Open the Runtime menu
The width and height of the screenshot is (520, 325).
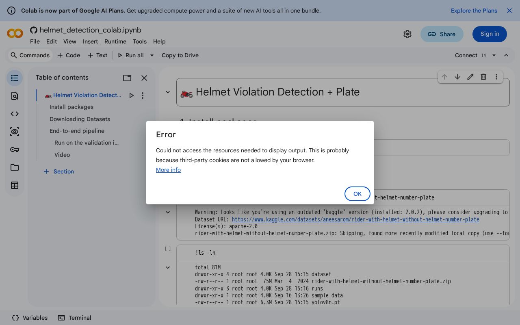(115, 41)
